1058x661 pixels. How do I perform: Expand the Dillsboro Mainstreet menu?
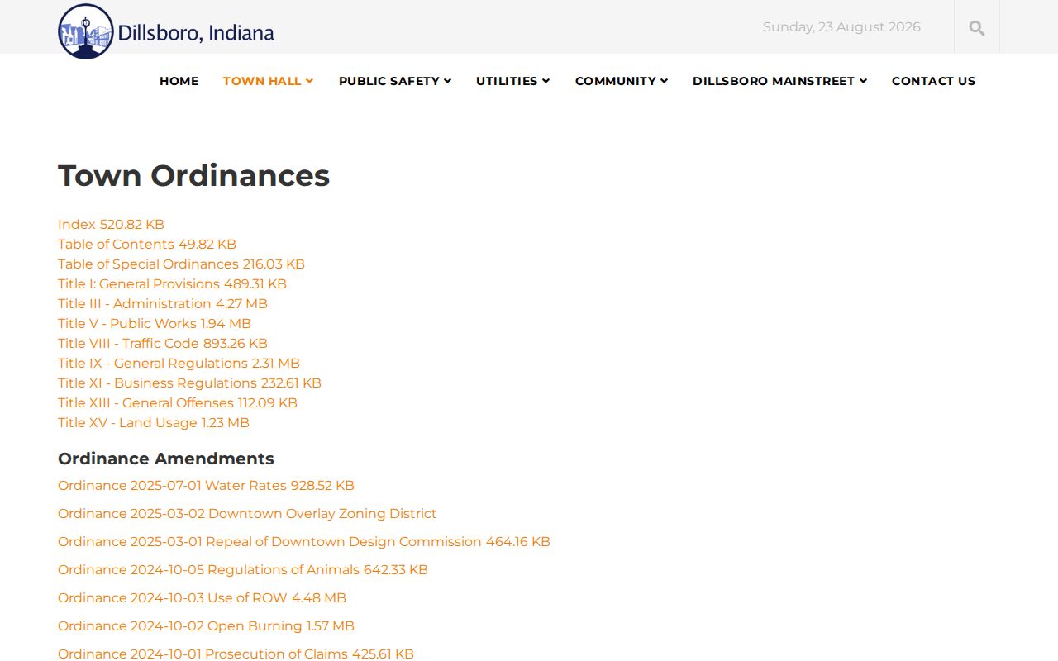coord(779,81)
